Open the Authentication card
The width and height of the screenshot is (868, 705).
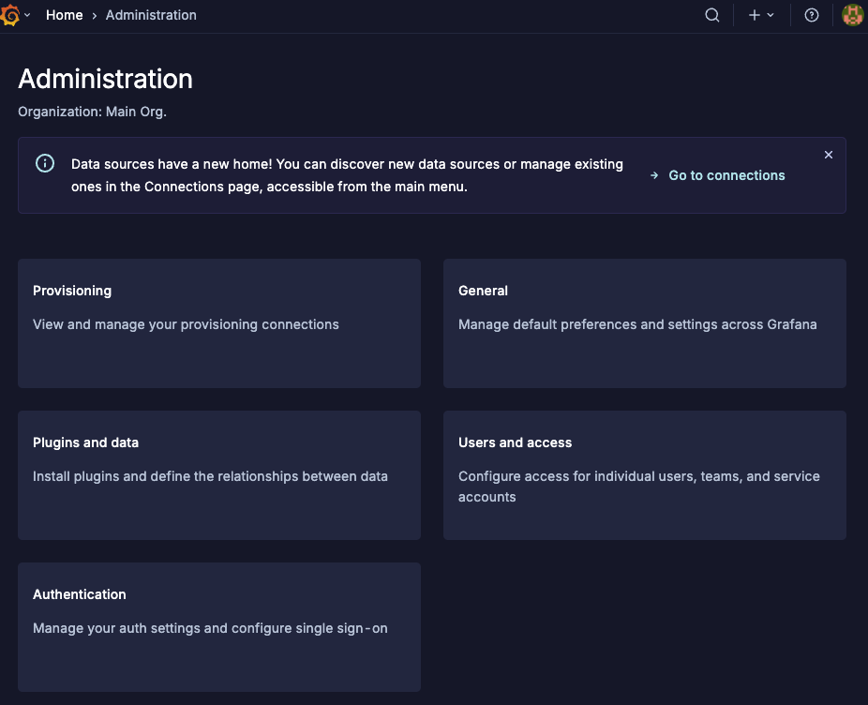click(219, 627)
